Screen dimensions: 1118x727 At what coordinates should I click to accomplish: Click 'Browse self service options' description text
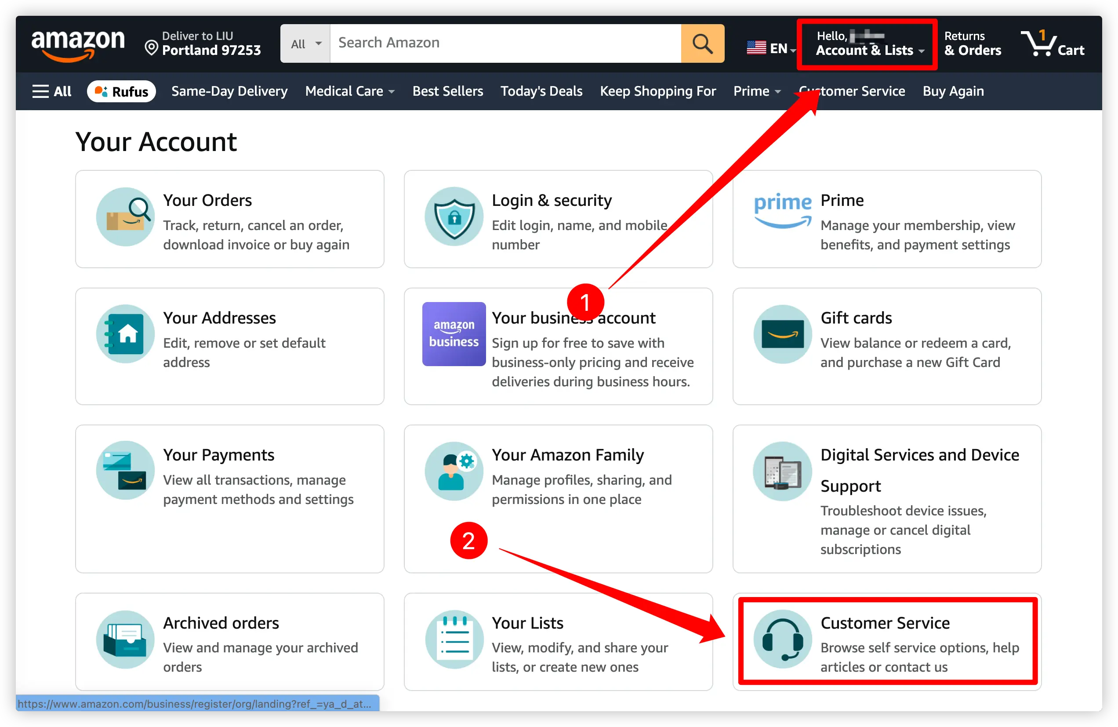coord(919,657)
